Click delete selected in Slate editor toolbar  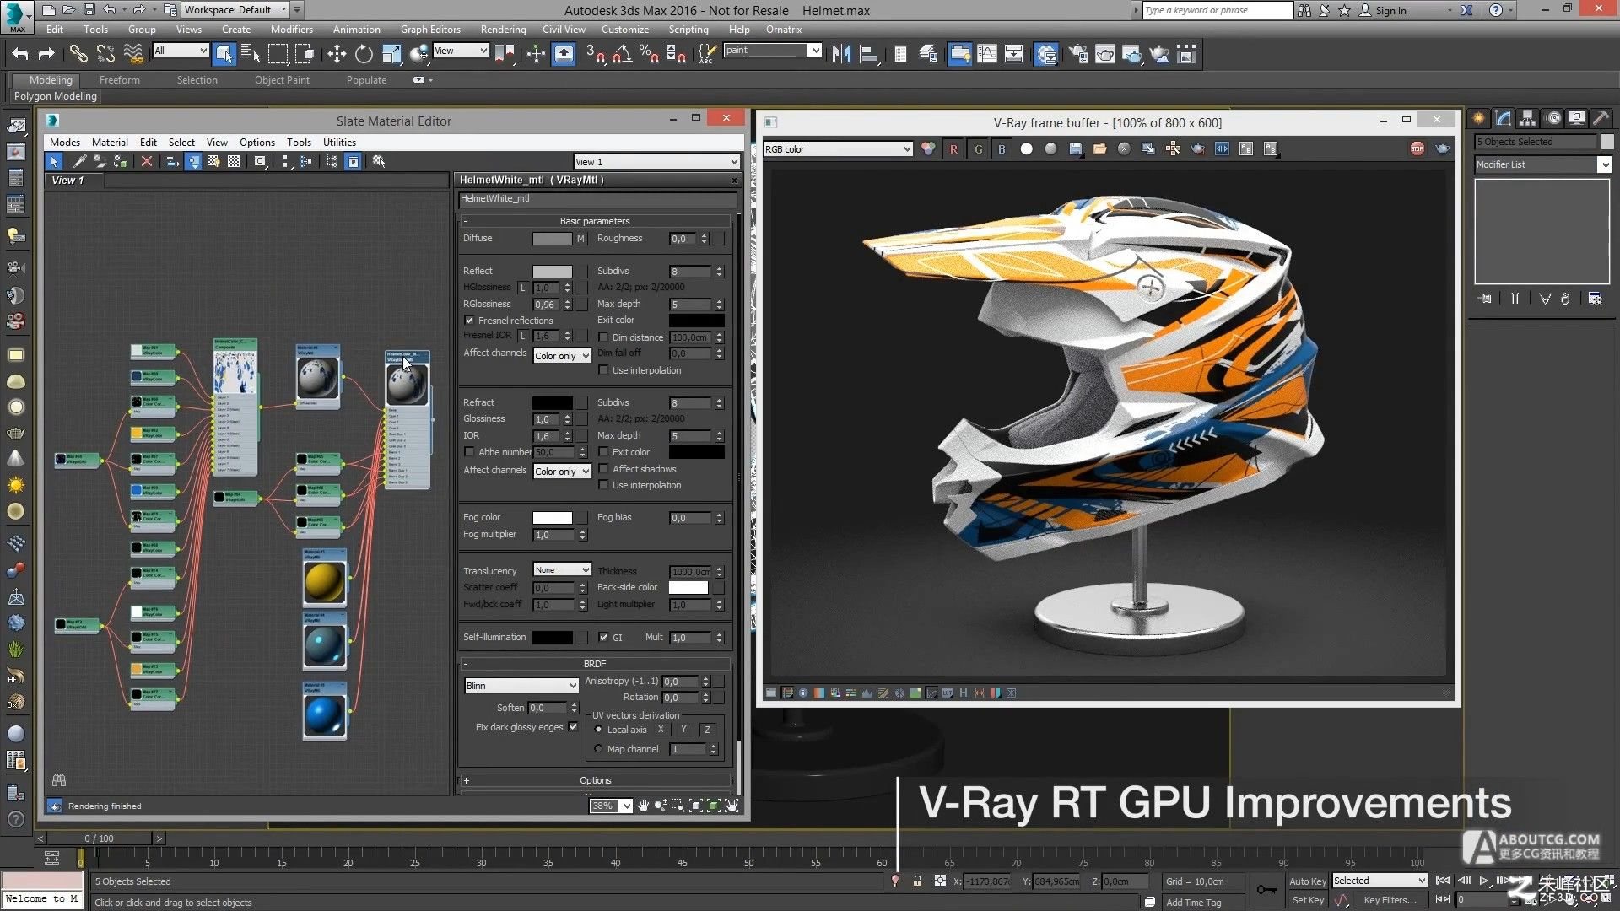pyautogui.click(x=147, y=161)
